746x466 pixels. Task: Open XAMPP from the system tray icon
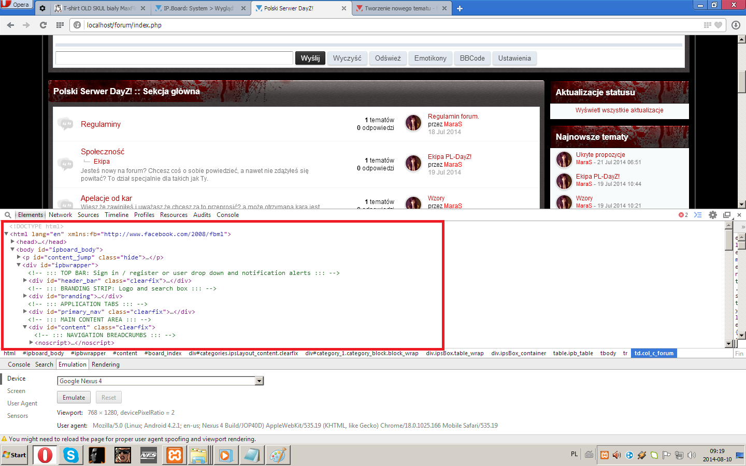[605, 455]
